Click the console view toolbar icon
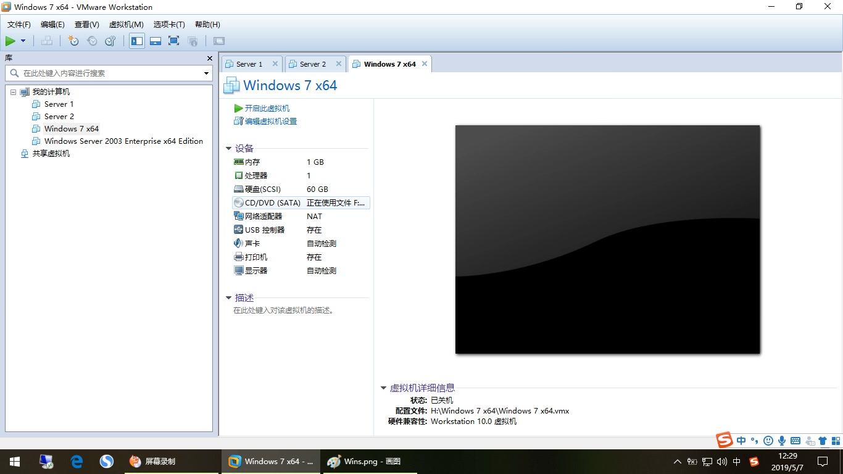Image resolution: width=843 pixels, height=474 pixels. pyautogui.click(x=219, y=41)
